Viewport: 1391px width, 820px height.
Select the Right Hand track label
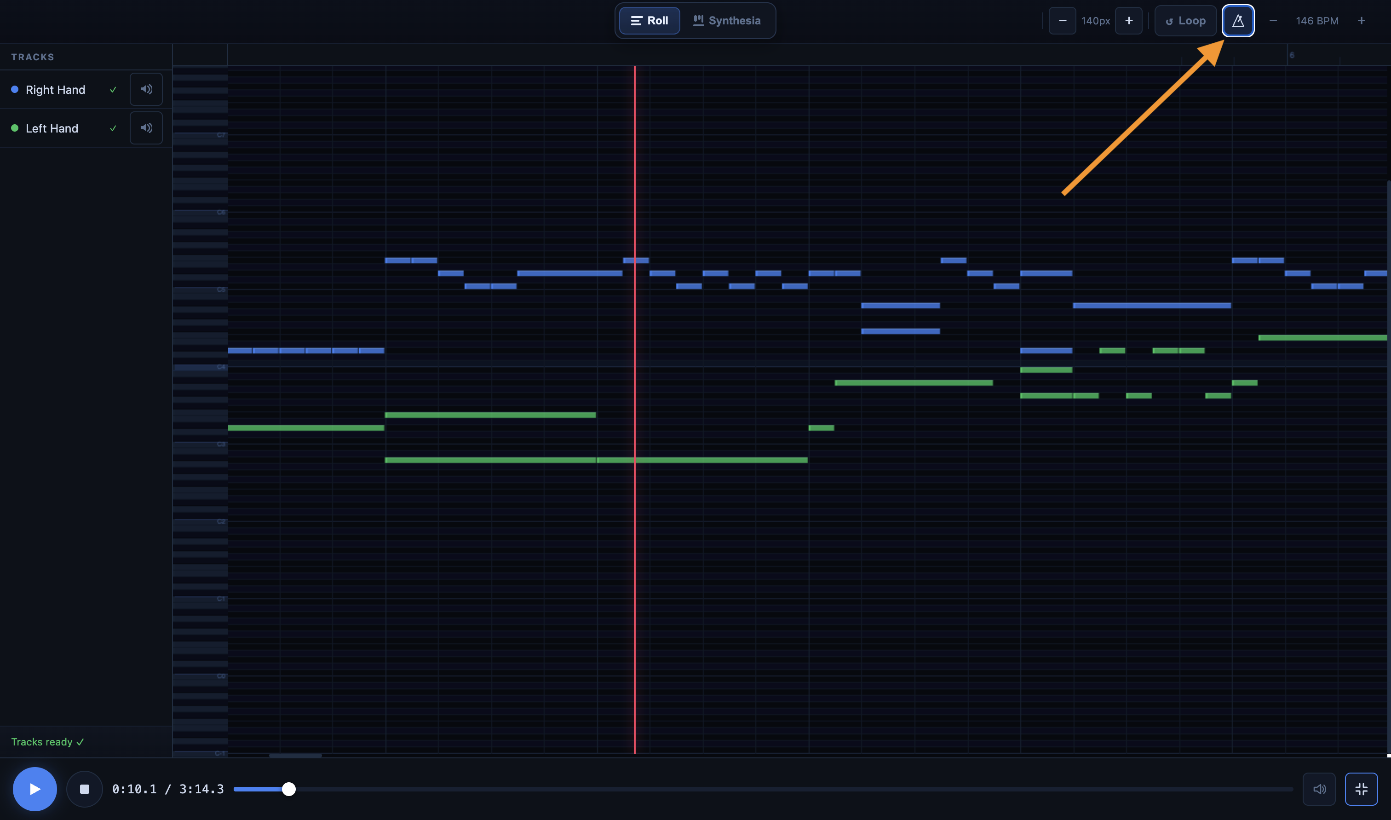click(x=55, y=90)
